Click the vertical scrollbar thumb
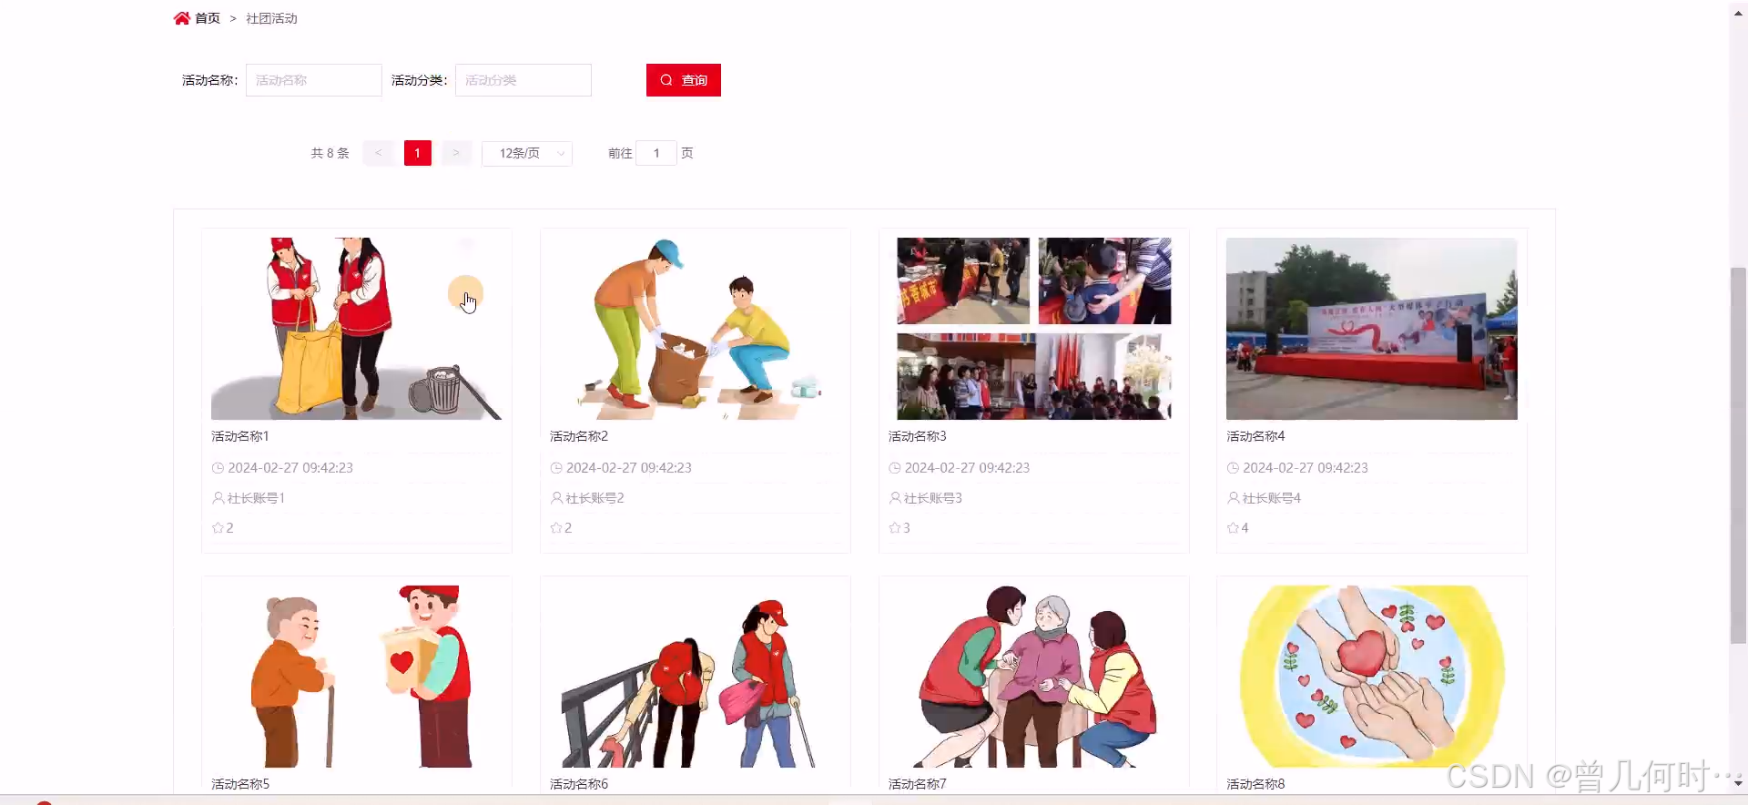The height and width of the screenshot is (805, 1748). (1738, 455)
